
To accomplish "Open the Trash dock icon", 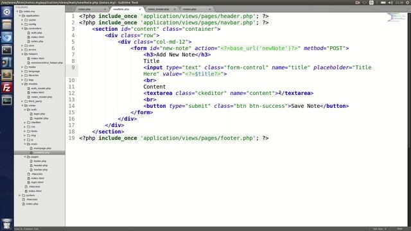I will [7, 224].
